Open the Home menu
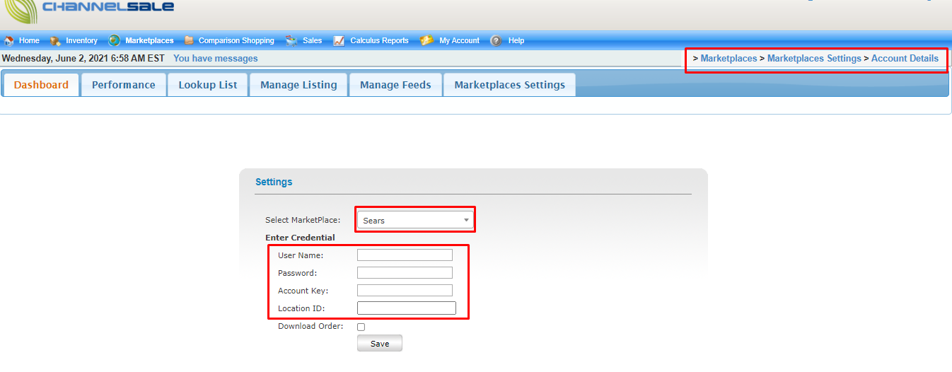Viewport: 952px width, 372px height. [x=29, y=41]
